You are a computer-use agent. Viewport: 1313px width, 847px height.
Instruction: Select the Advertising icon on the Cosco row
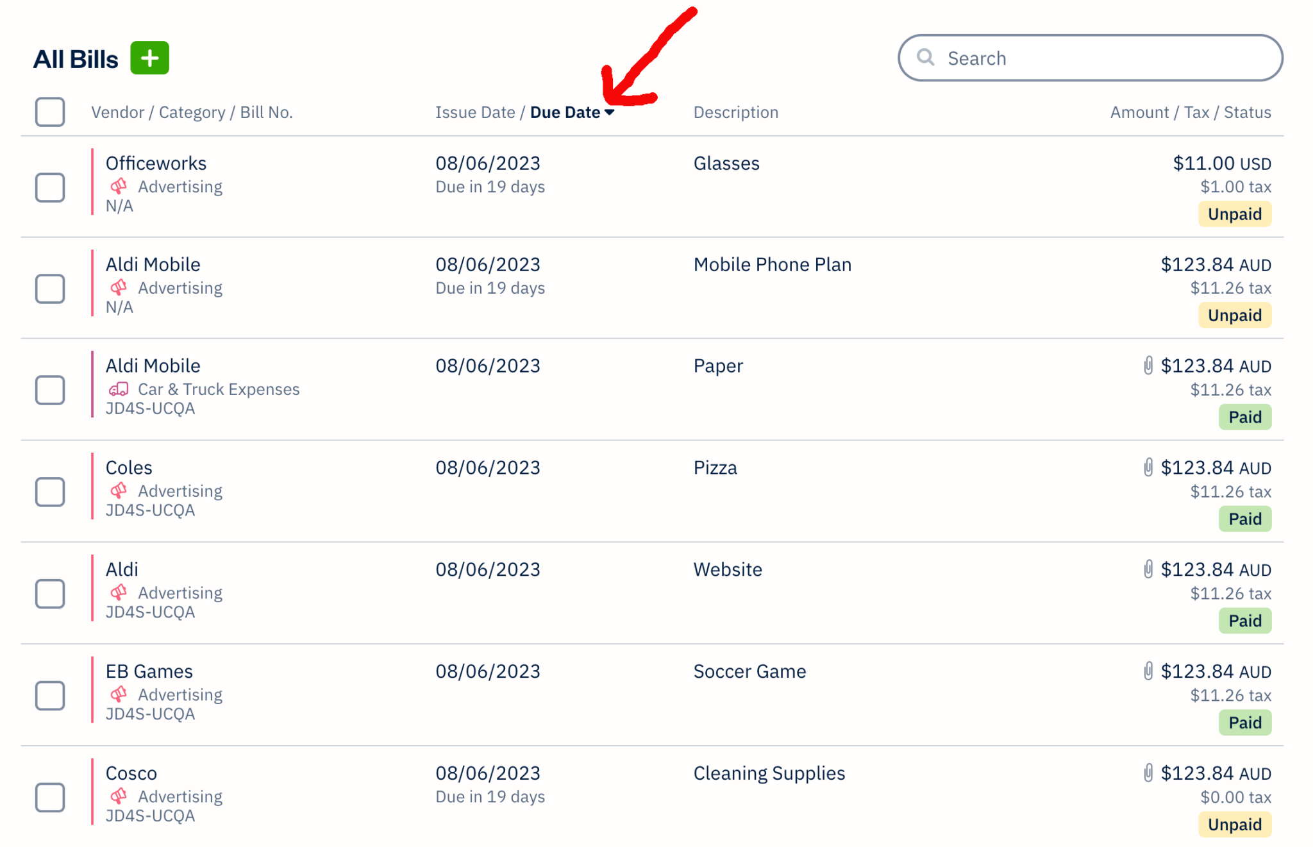[119, 796]
